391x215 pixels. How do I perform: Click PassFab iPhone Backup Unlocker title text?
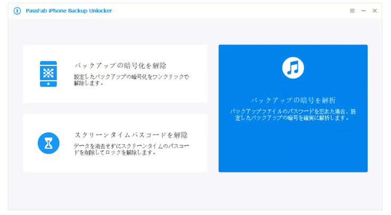[x=69, y=11]
